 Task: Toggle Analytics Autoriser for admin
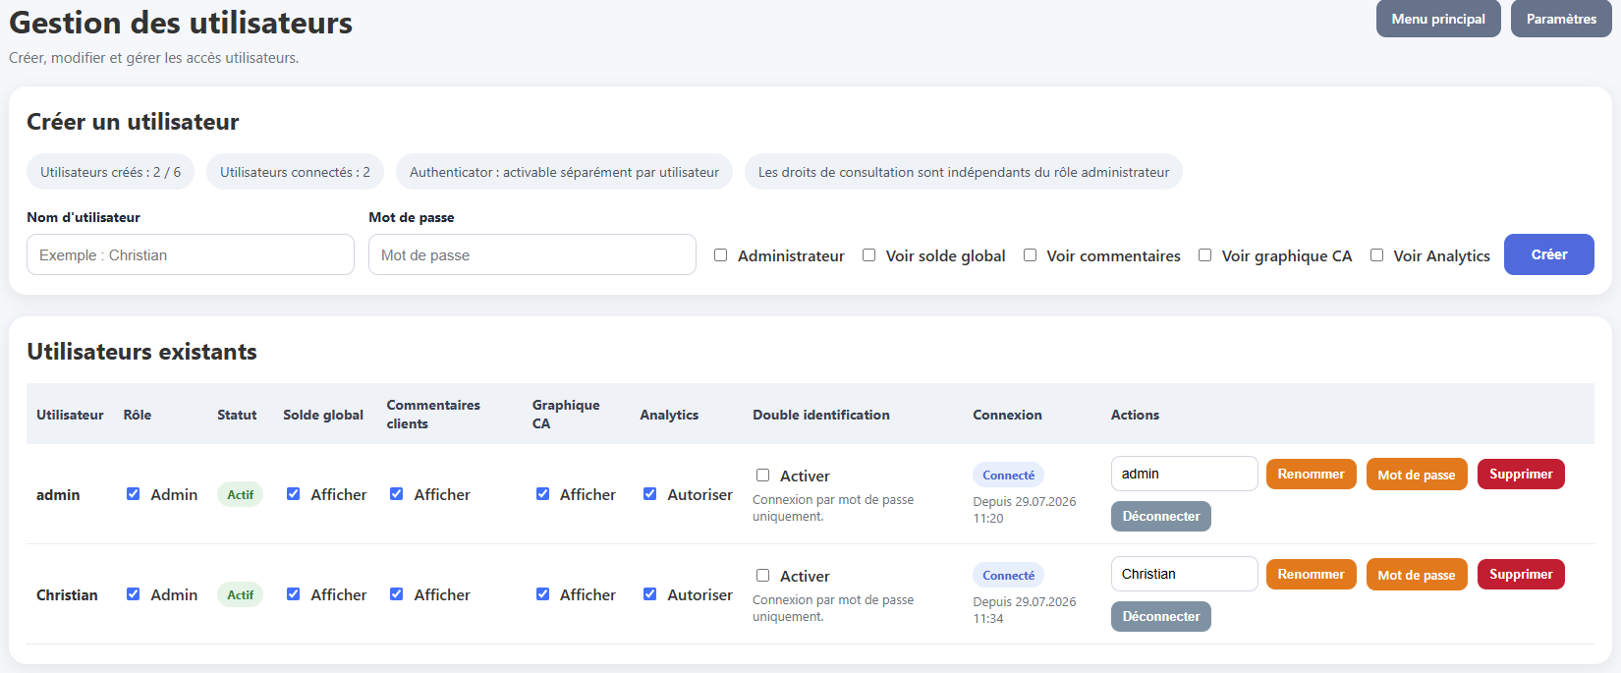click(x=649, y=494)
